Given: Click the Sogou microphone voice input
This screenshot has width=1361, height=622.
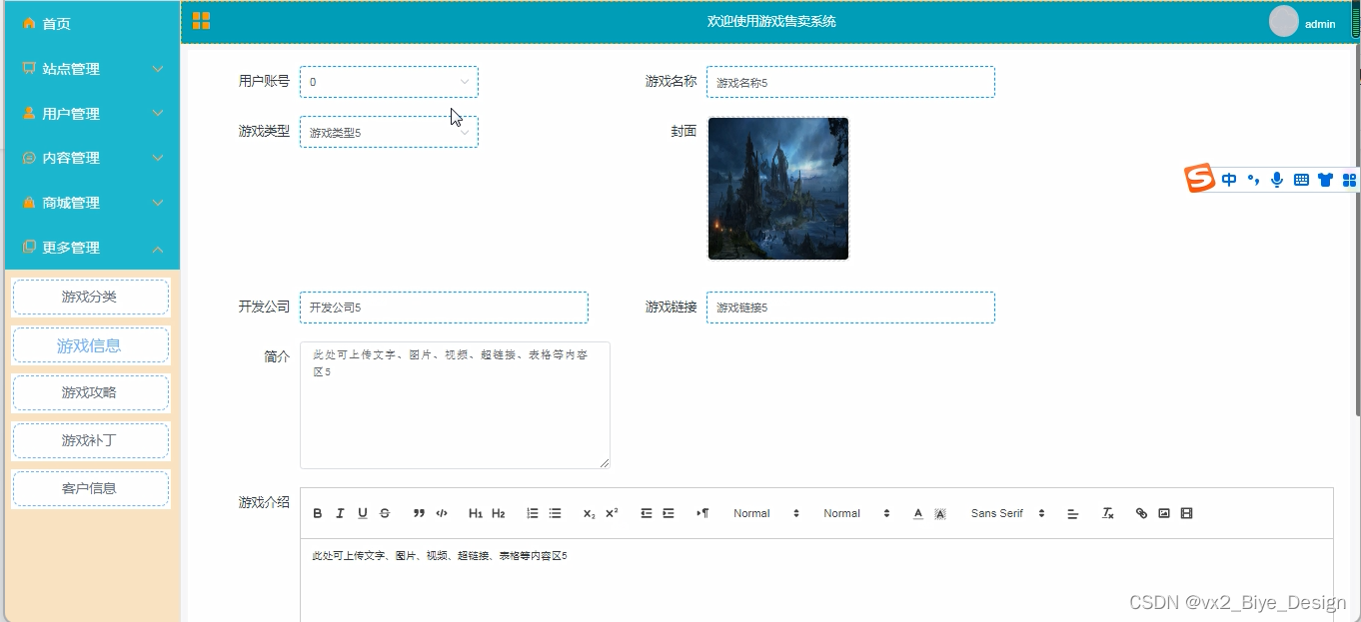Looking at the screenshot, I should coord(1277,180).
